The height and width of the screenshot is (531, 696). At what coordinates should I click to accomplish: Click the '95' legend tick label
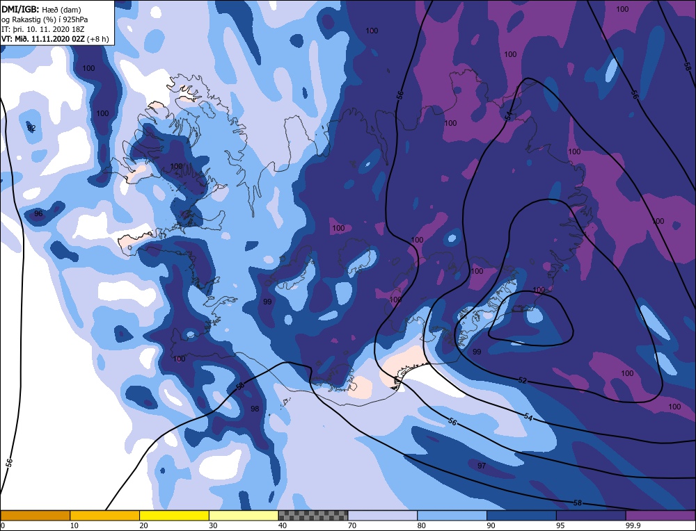tap(560, 525)
